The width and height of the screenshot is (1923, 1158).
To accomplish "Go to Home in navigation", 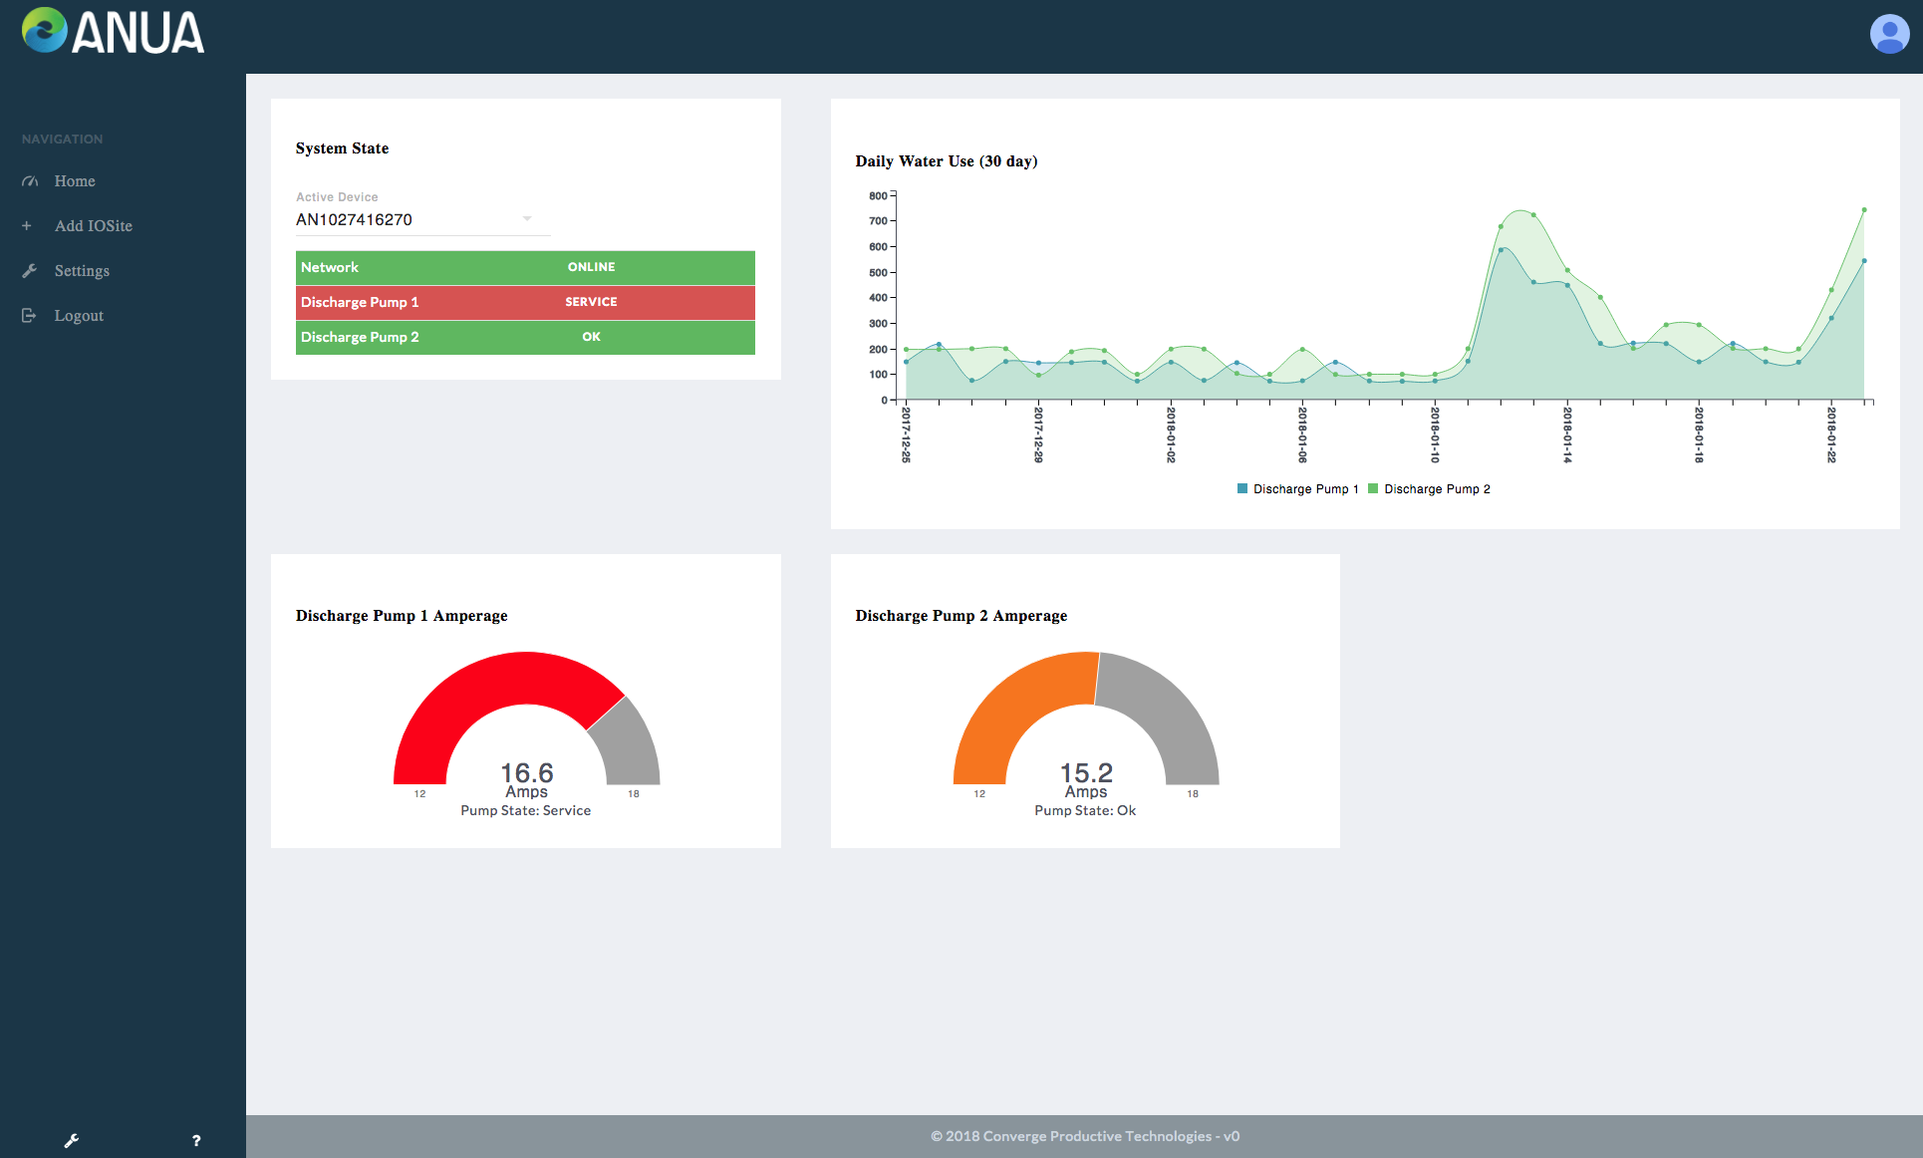I will tap(75, 181).
